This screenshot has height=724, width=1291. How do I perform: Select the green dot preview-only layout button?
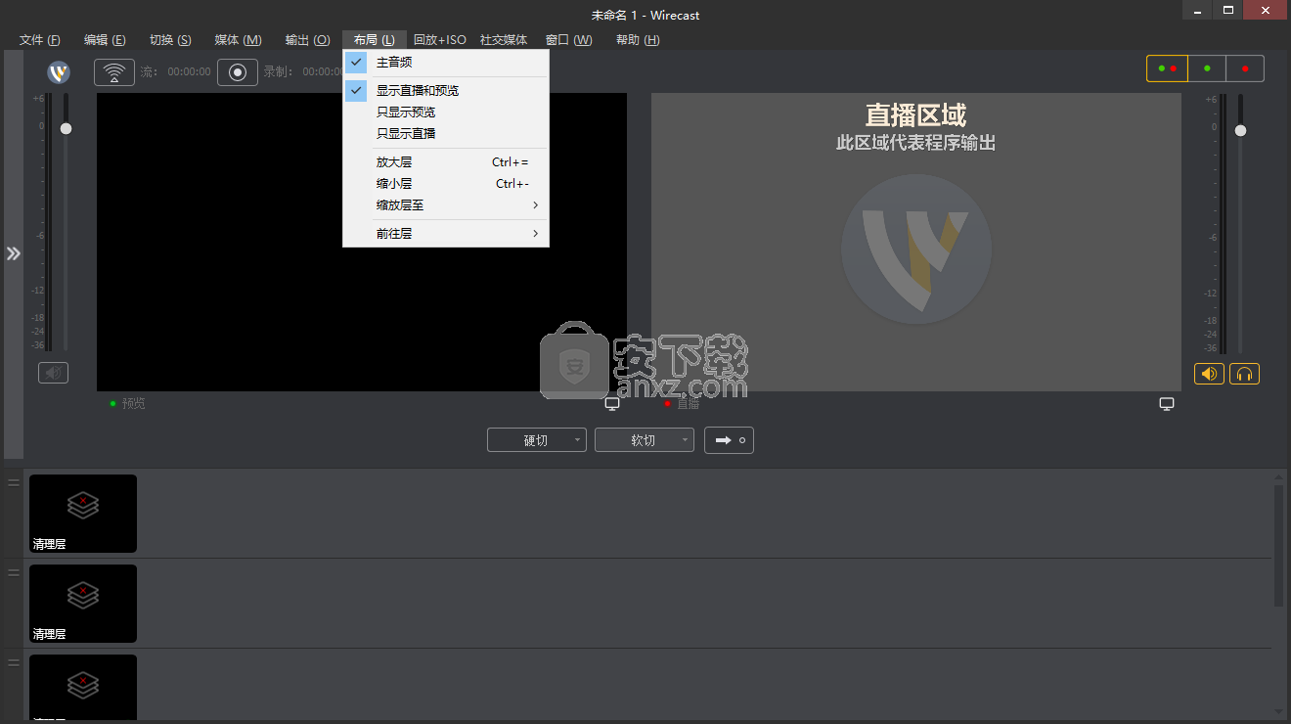click(x=1207, y=68)
